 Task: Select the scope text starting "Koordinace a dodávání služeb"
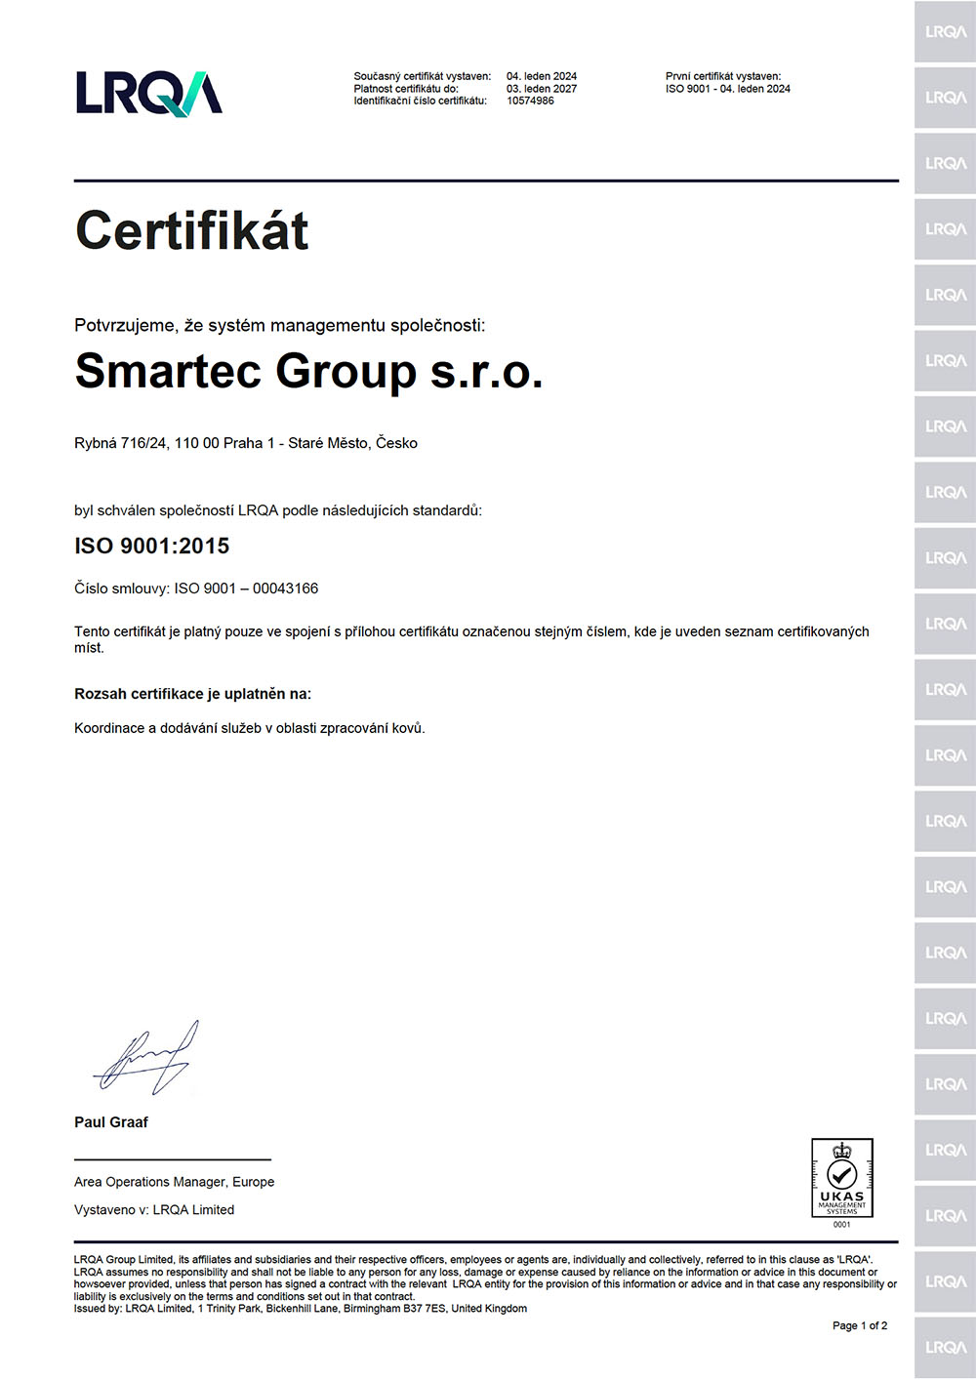pos(250,728)
